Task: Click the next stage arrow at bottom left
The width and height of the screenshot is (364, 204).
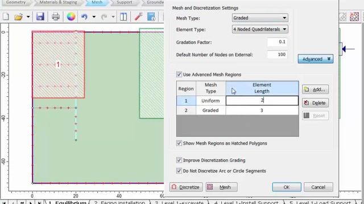Action: [31, 203]
